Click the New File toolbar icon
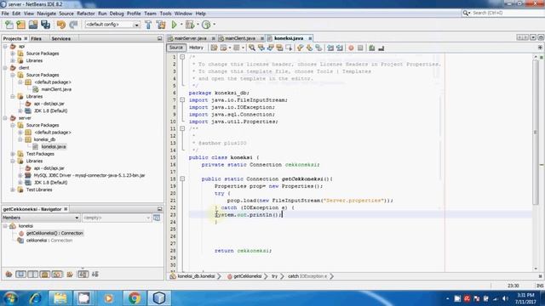This screenshot has width=545, height=306. point(9,25)
